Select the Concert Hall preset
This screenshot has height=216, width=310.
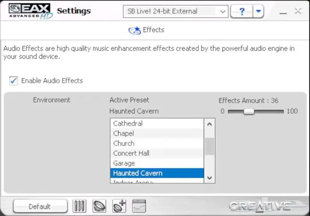click(x=131, y=153)
